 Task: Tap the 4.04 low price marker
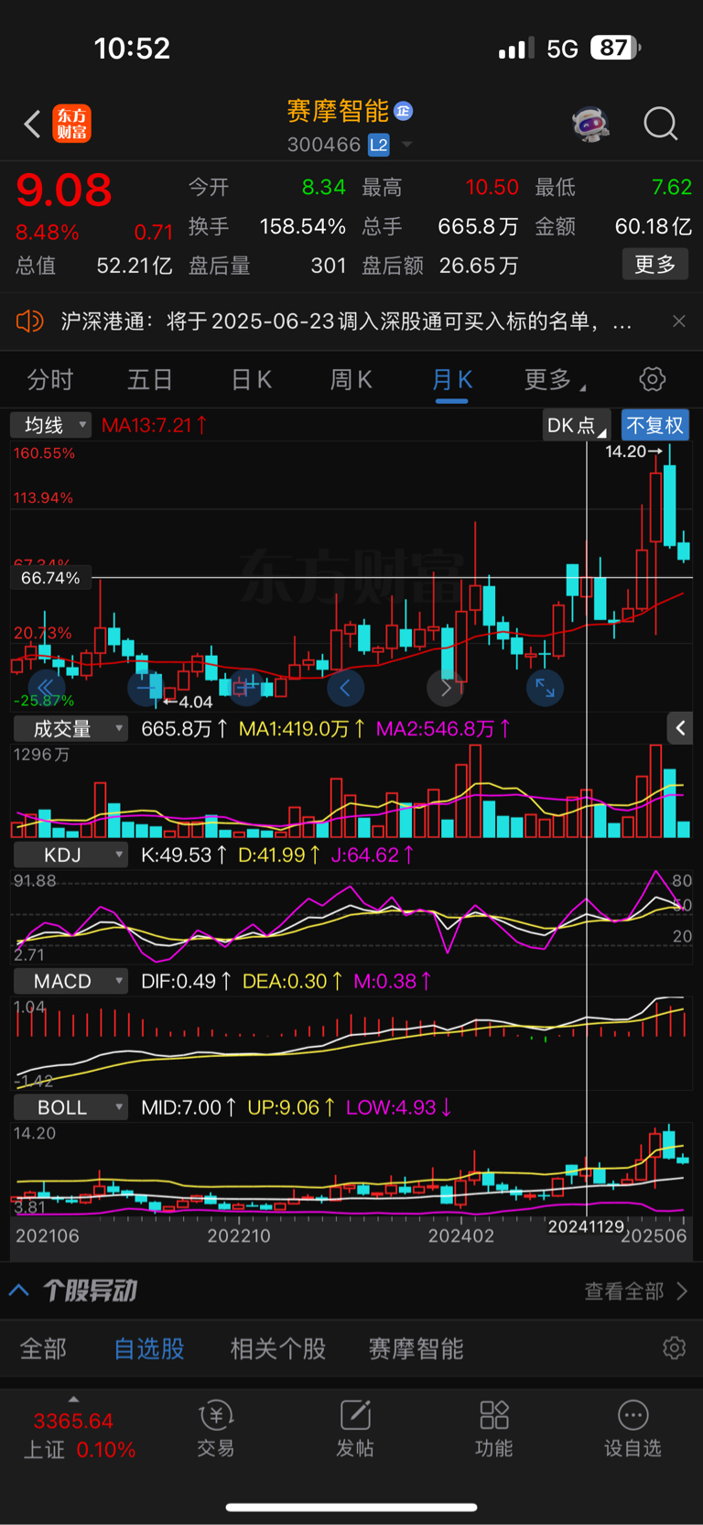[x=189, y=702]
